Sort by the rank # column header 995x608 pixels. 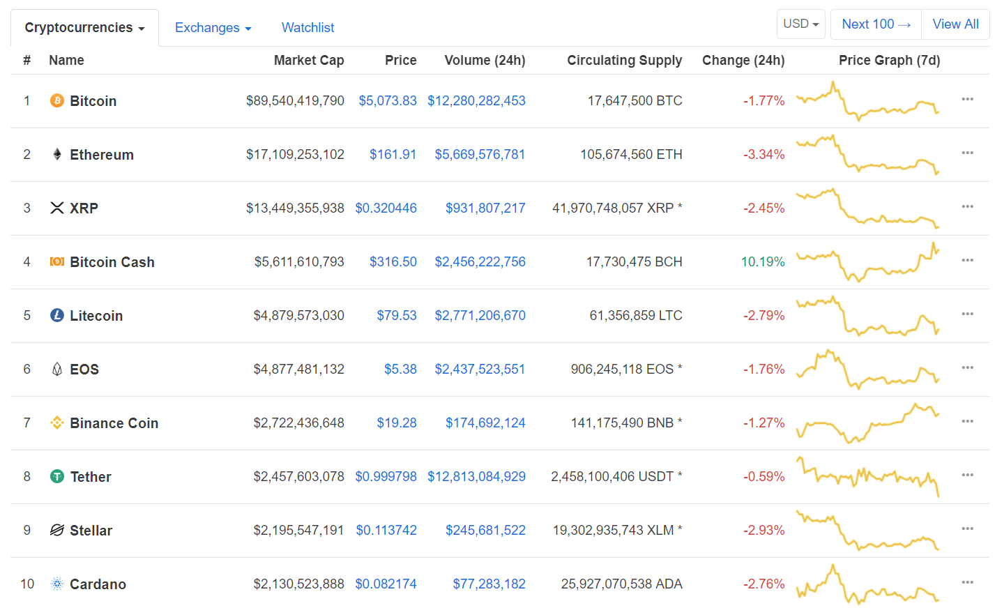[26, 60]
